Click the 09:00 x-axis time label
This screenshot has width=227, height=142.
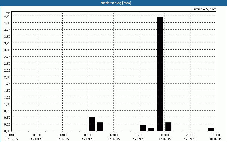tap(88, 135)
